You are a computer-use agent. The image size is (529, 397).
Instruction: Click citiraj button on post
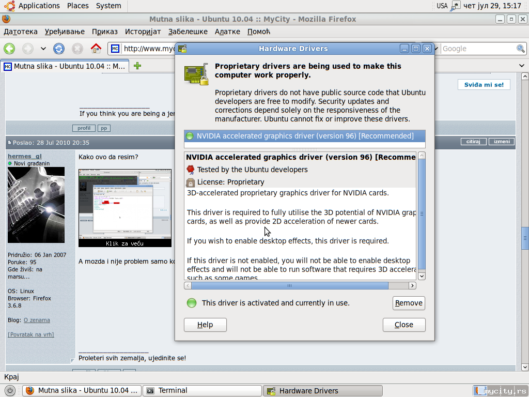[x=473, y=142]
